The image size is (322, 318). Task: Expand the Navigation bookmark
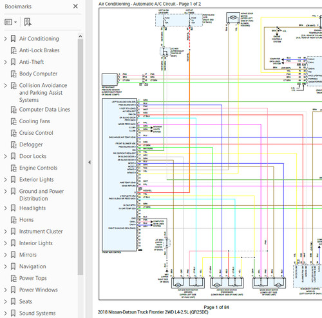[x=6, y=266]
